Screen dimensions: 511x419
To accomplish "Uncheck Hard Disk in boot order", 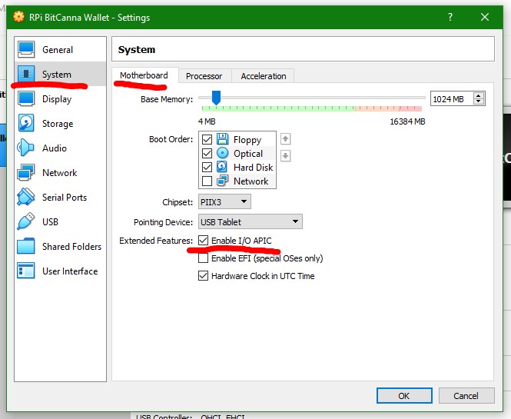I will point(207,167).
